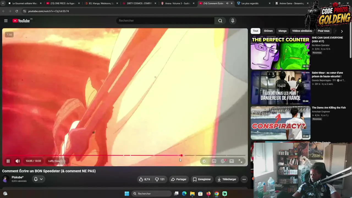
Task: Open the YouTube guide hamburger menu
Action: (x=6, y=21)
